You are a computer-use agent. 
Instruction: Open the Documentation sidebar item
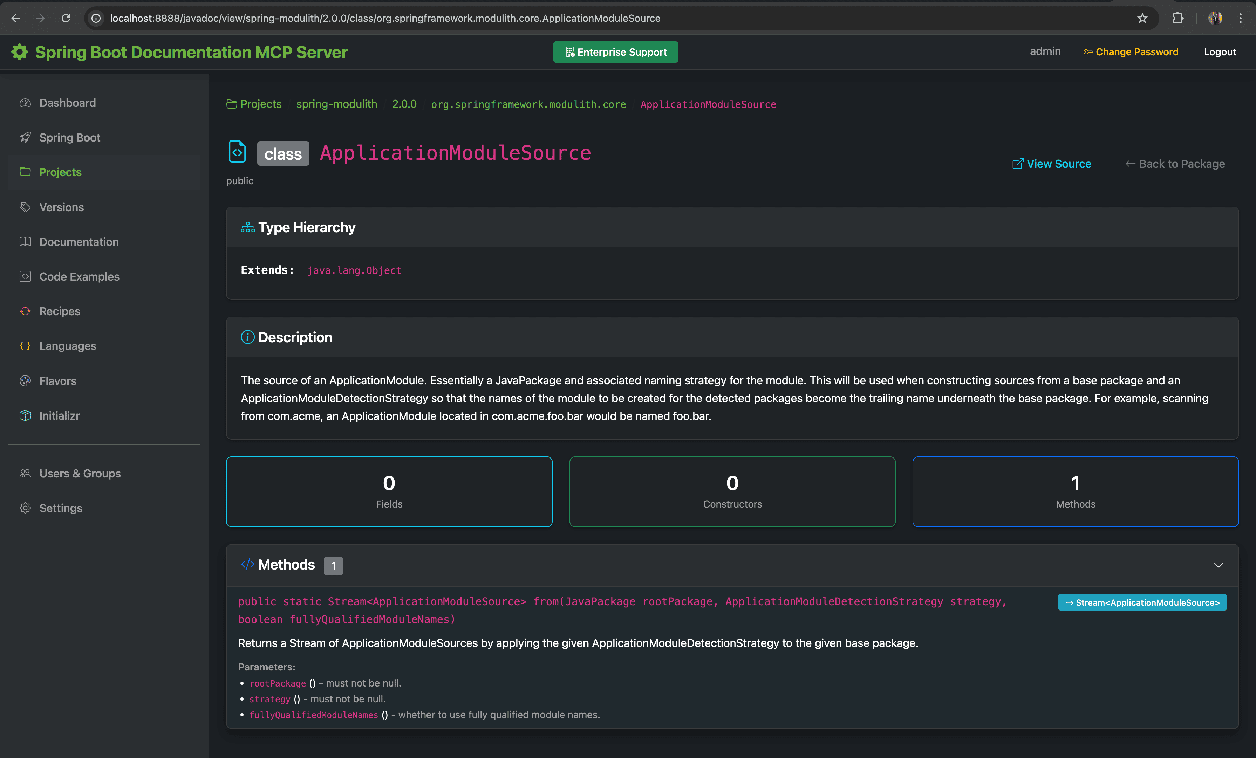[79, 242]
